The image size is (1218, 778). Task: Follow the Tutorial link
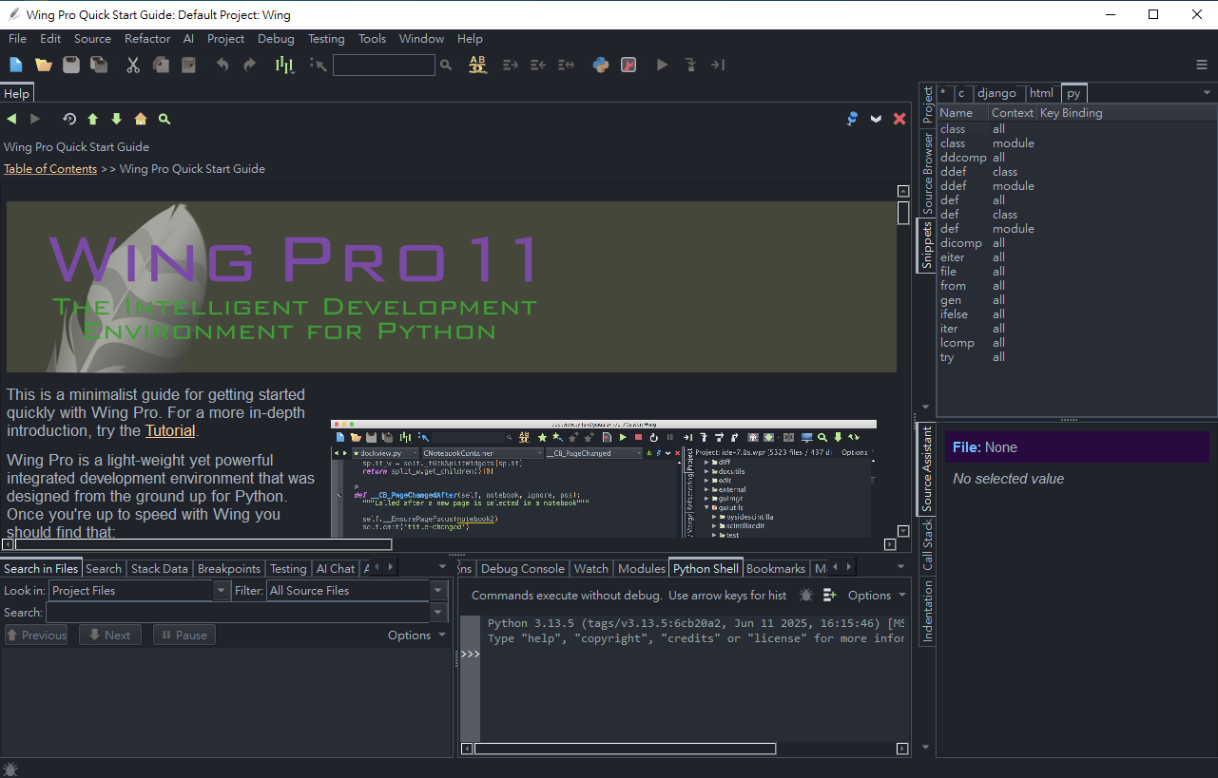[x=169, y=430]
